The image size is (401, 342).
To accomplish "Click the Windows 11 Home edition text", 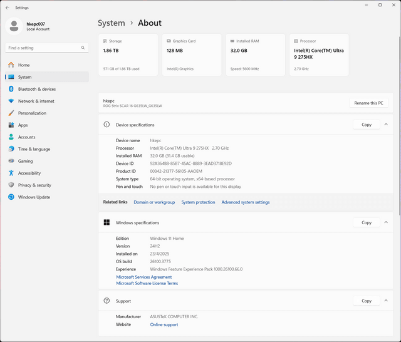I will 167,239.
